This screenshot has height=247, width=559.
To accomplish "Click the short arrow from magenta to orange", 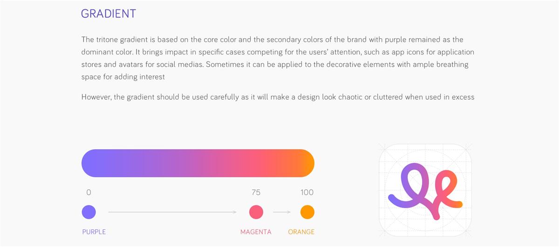I will pyautogui.click(x=282, y=212).
